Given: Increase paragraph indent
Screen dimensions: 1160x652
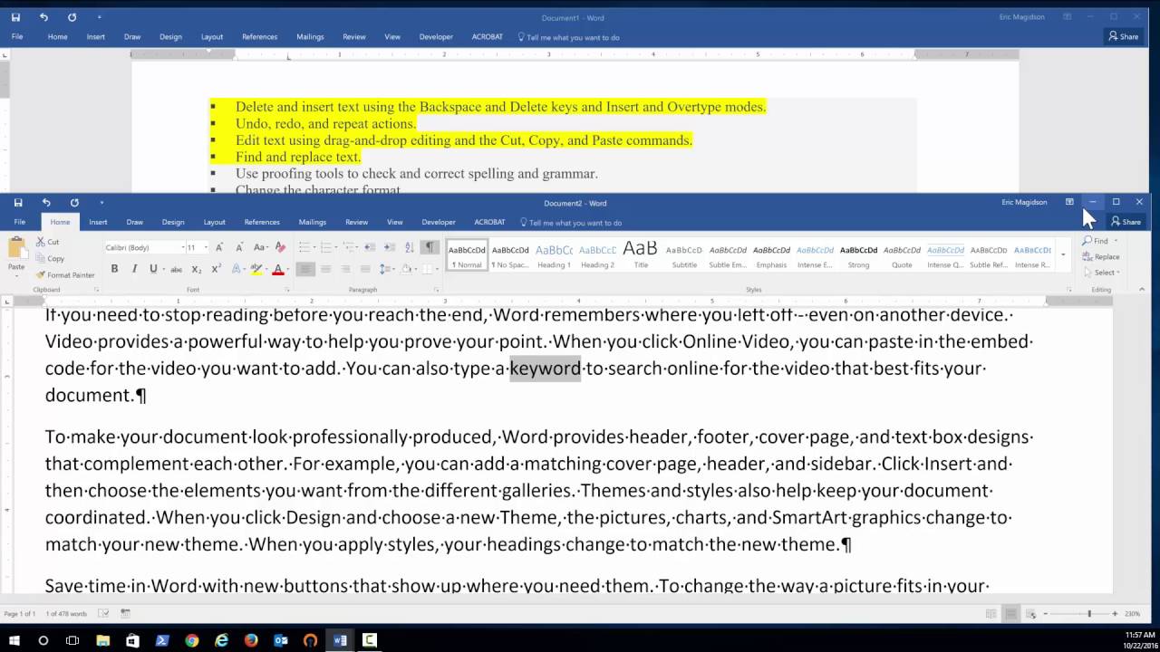Looking at the screenshot, I should 390,247.
